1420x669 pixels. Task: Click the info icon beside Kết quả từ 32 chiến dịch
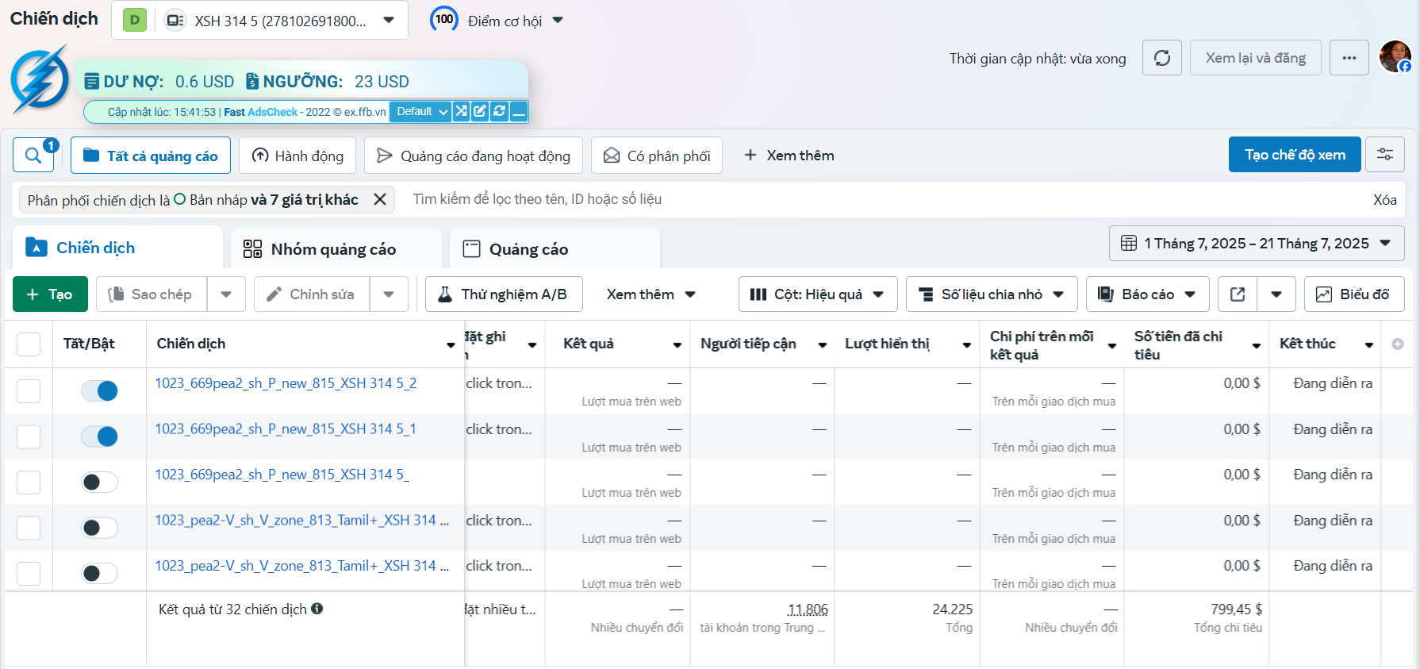point(317,609)
